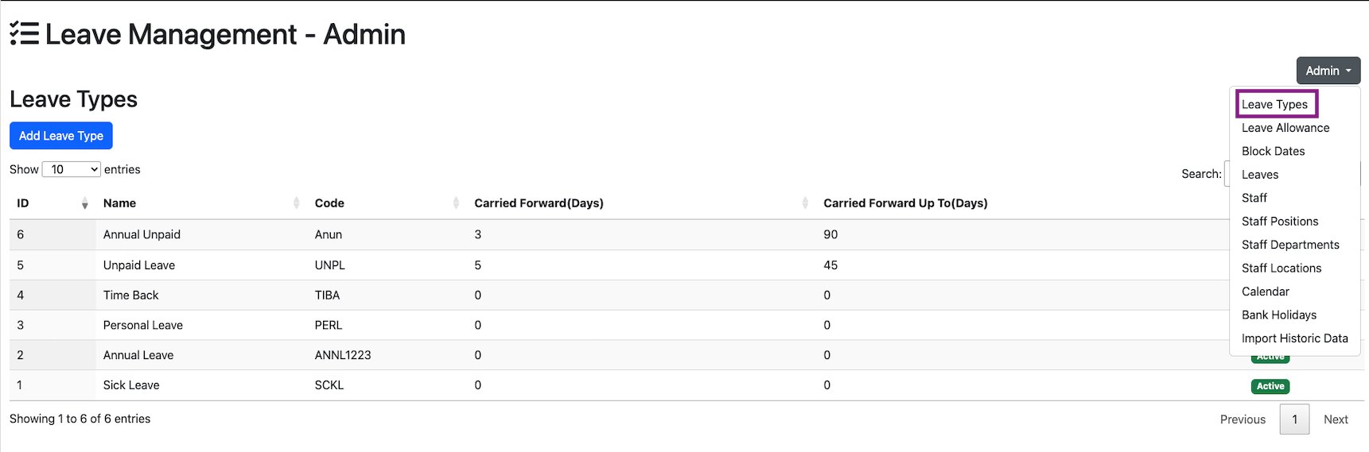Sort by Name using its sort arrows
1369x452 pixels.
(296, 203)
